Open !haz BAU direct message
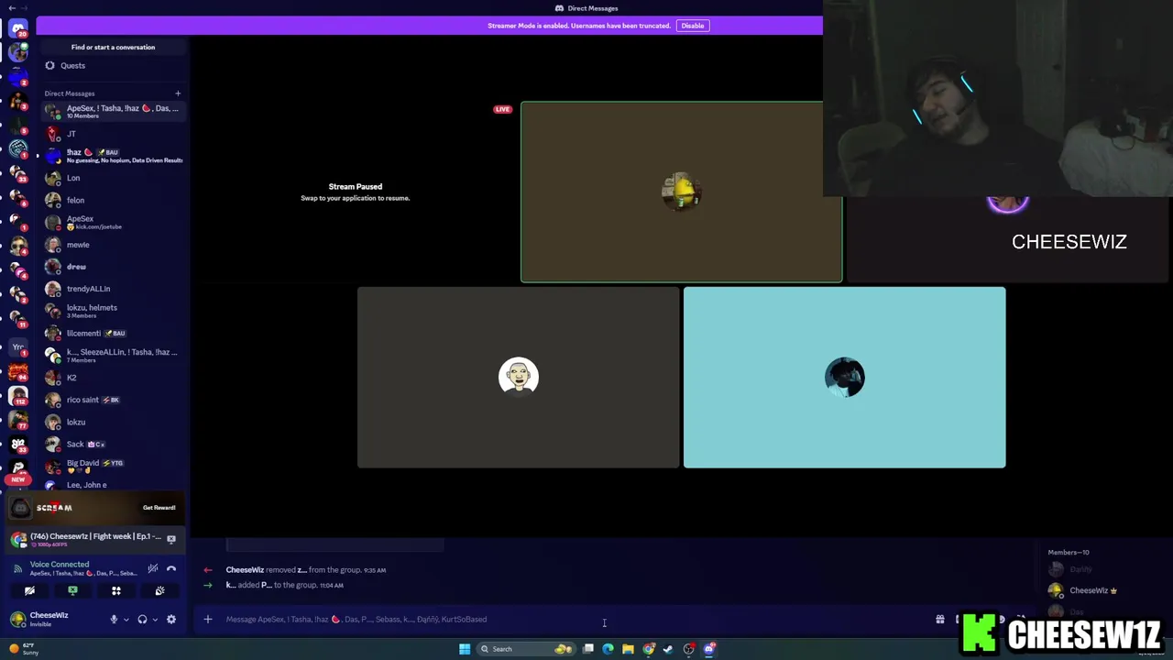1173x660 pixels. pyautogui.click(x=113, y=156)
